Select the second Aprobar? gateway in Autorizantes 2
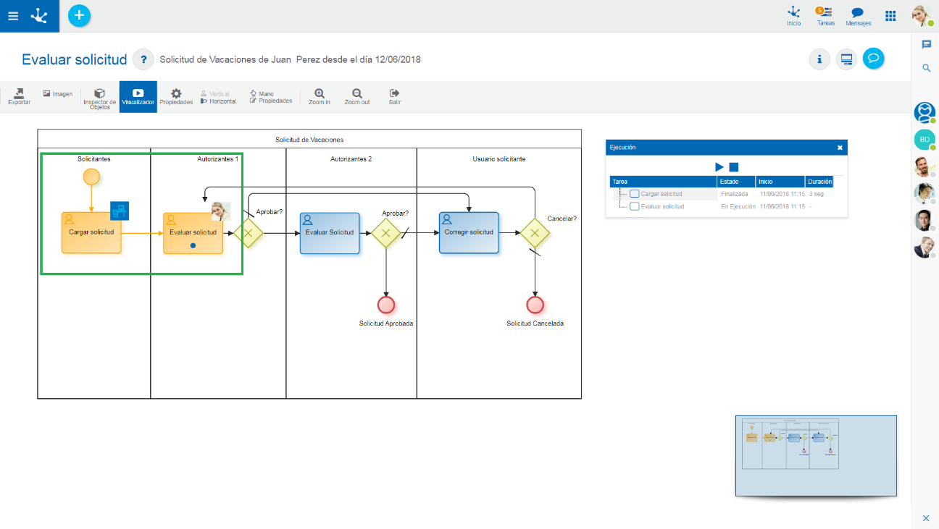Image resolution: width=939 pixels, height=529 pixels. (386, 233)
